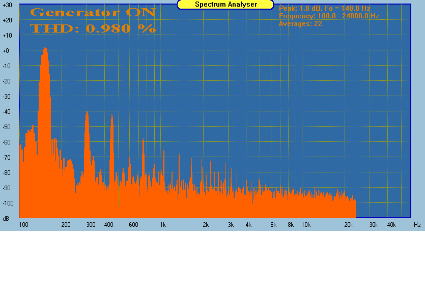Click the +20 dB axis label
Image resolution: width=425 pixels, height=299 pixels.
[7, 20]
